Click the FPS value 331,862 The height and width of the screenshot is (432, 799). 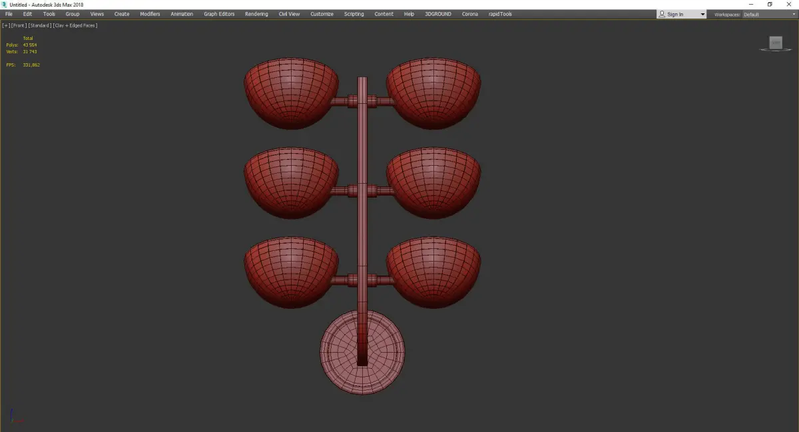31,65
